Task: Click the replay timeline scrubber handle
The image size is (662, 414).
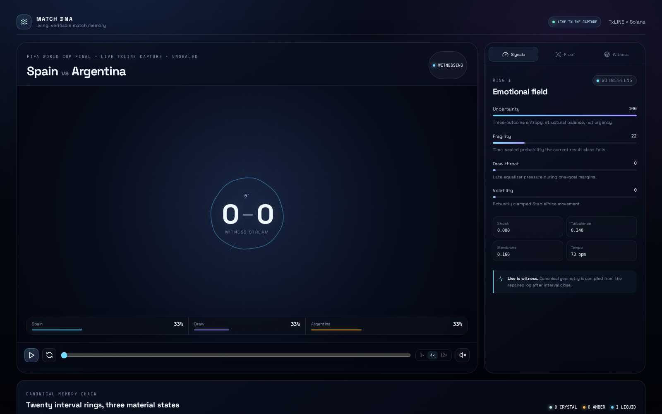Action: pos(64,355)
